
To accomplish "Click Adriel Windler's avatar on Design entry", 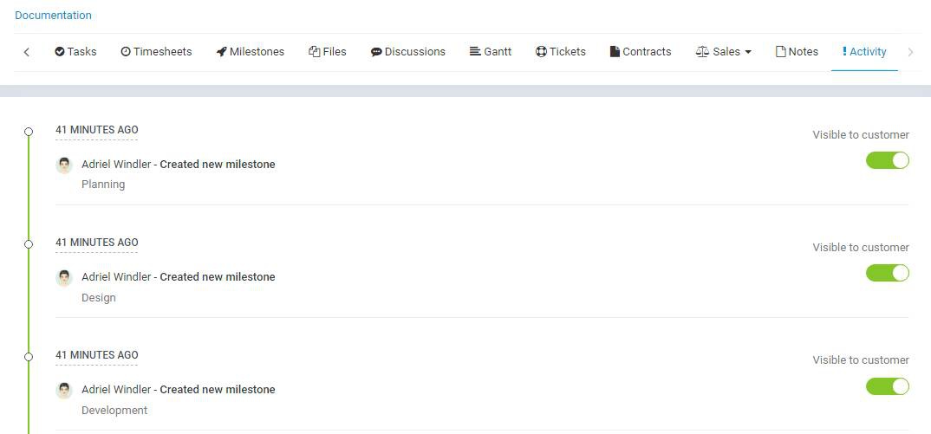I will pyautogui.click(x=64, y=277).
